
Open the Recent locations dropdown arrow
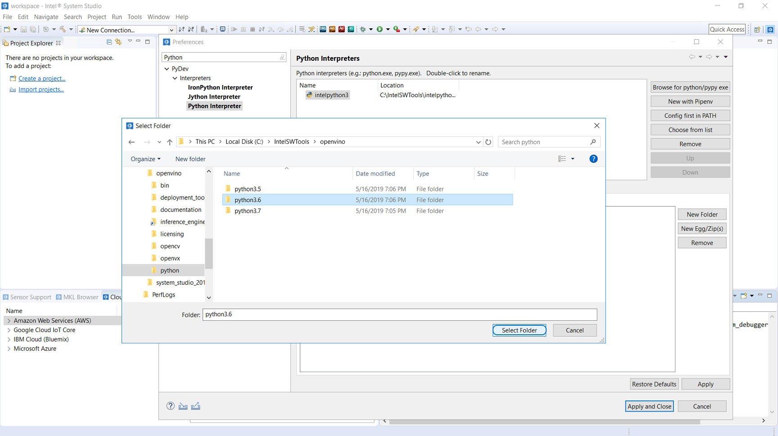point(159,142)
